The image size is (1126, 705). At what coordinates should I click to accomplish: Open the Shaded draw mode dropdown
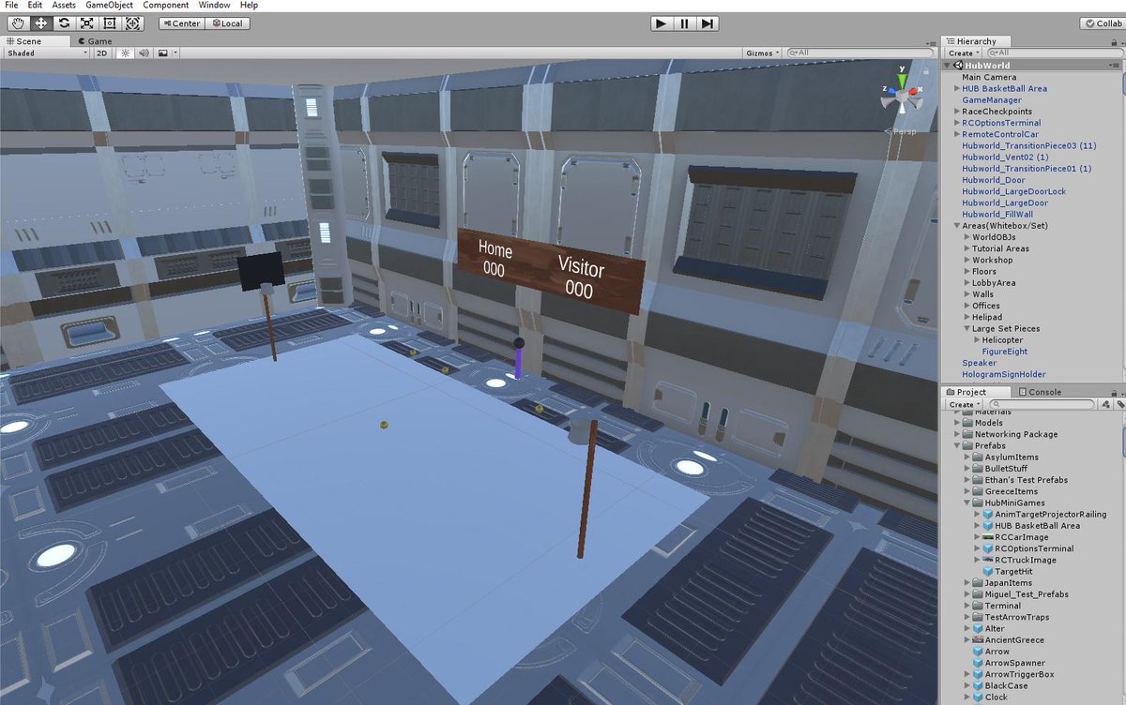pos(45,53)
